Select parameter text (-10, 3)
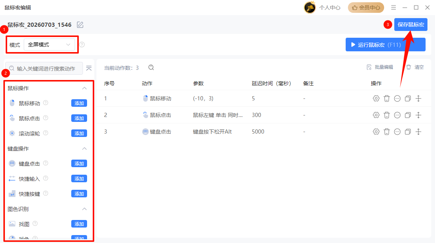435x243 pixels. 203,98
